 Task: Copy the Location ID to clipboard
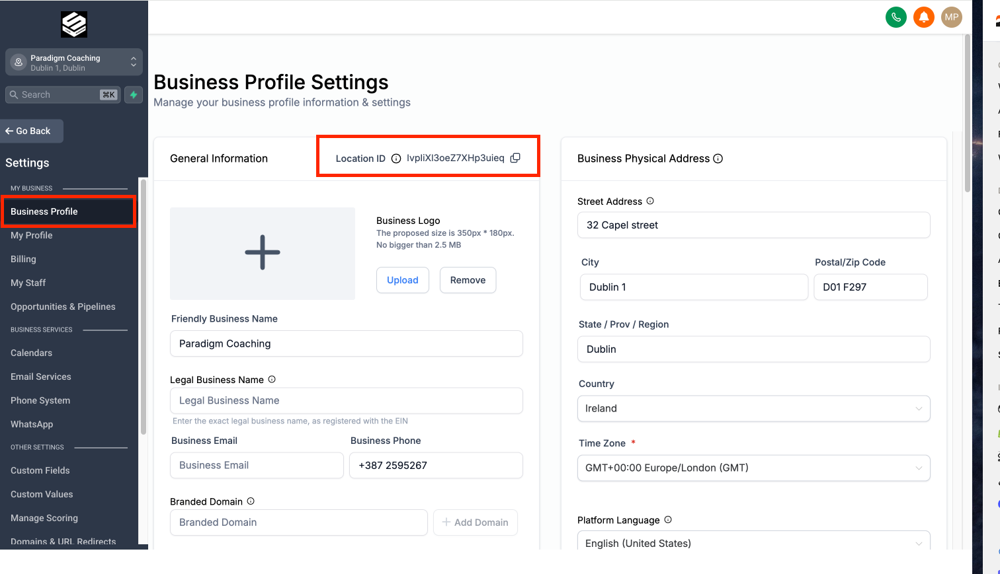point(515,158)
